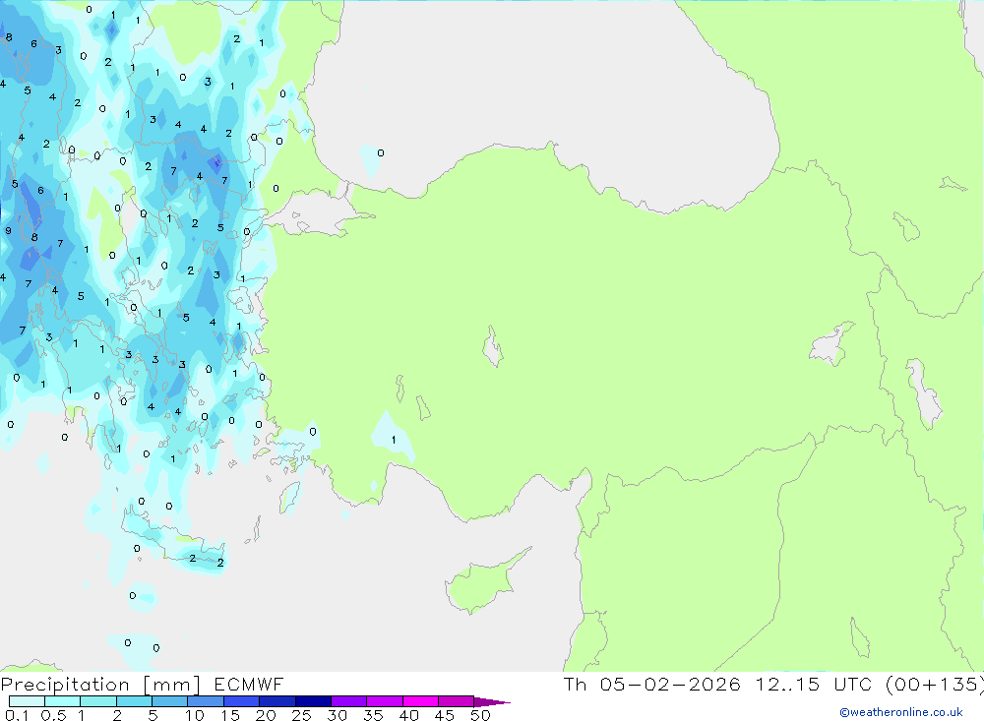The image size is (984, 721).
Task: Click the 0.1–0.5 mm lightest cyan legend swatch
Action: (x=27, y=701)
